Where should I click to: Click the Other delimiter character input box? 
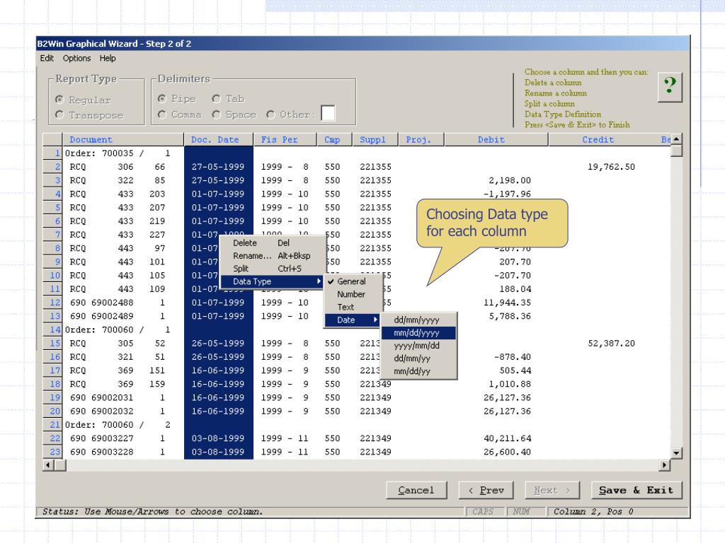click(328, 113)
